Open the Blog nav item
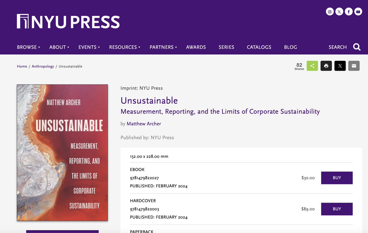Viewport: 368px width, 233px height. click(290, 47)
